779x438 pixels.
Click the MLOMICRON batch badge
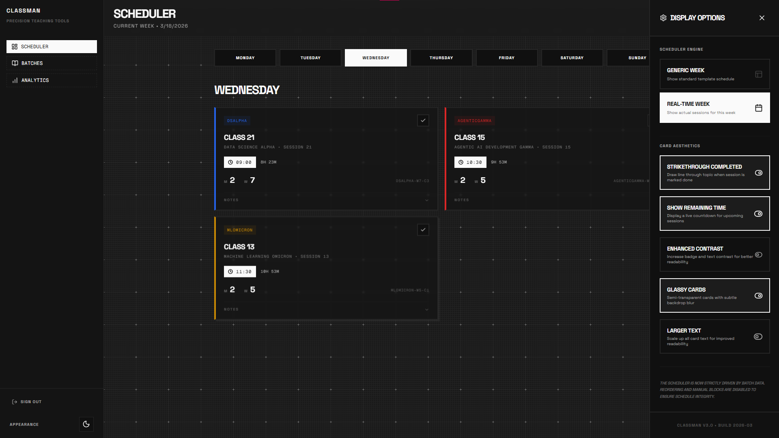tap(240, 230)
